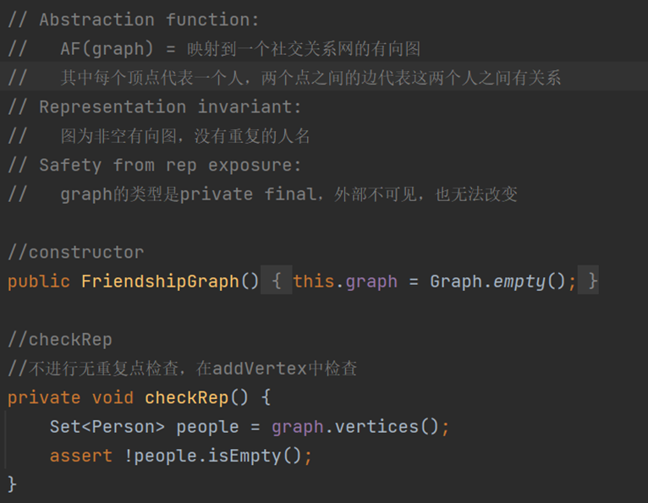Image resolution: width=648 pixels, height=503 pixels.
Task: Click the Representation invariant comment
Action: pyautogui.click(x=170, y=107)
